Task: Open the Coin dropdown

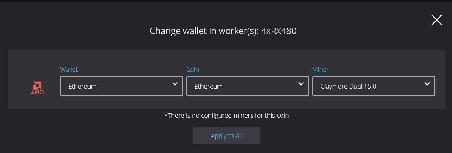Action: tap(248, 86)
